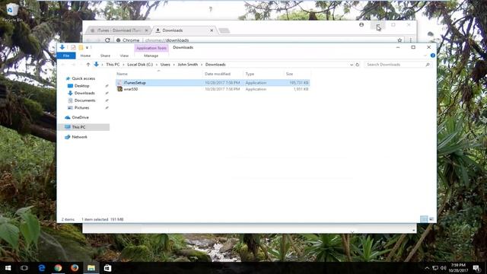Click the Chrome profile avatar icon
This screenshot has width=487, height=274.
point(361,24)
